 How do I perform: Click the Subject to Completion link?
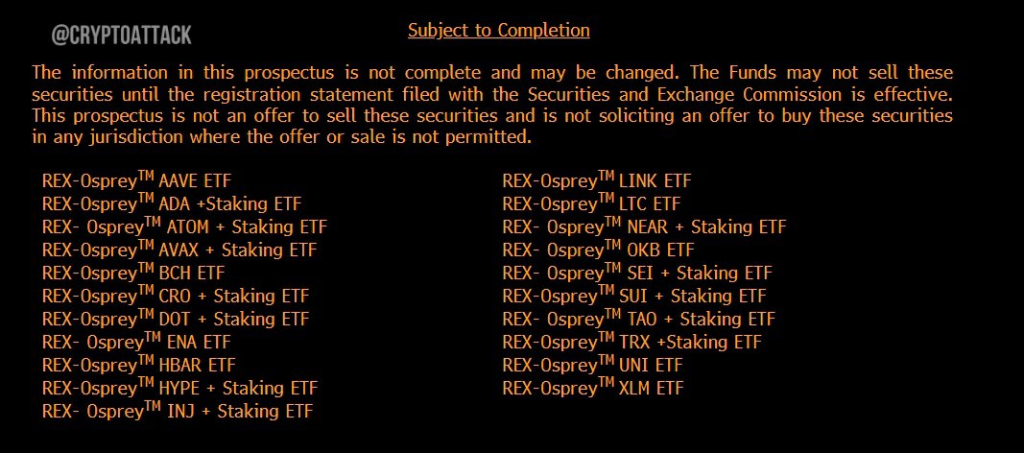499,30
